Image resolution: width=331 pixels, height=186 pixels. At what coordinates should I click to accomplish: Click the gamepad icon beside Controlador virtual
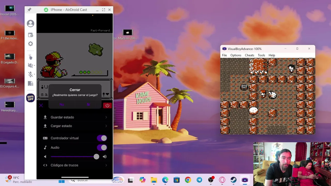coord(45,138)
